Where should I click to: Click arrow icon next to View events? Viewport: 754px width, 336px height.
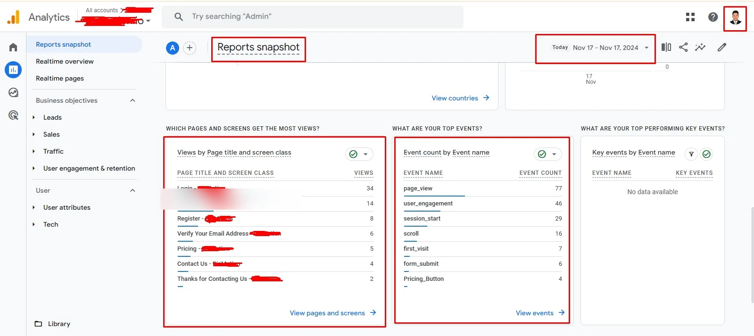562,312
